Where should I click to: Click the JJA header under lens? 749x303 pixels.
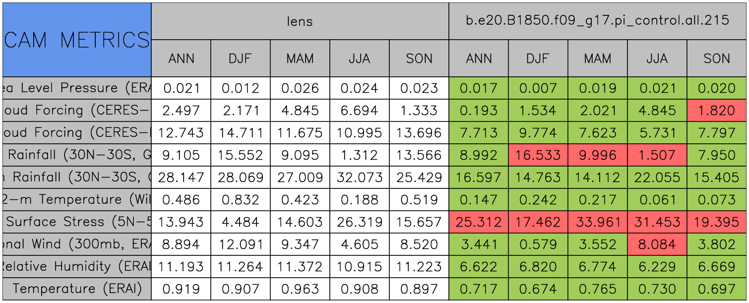click(359, 59)
